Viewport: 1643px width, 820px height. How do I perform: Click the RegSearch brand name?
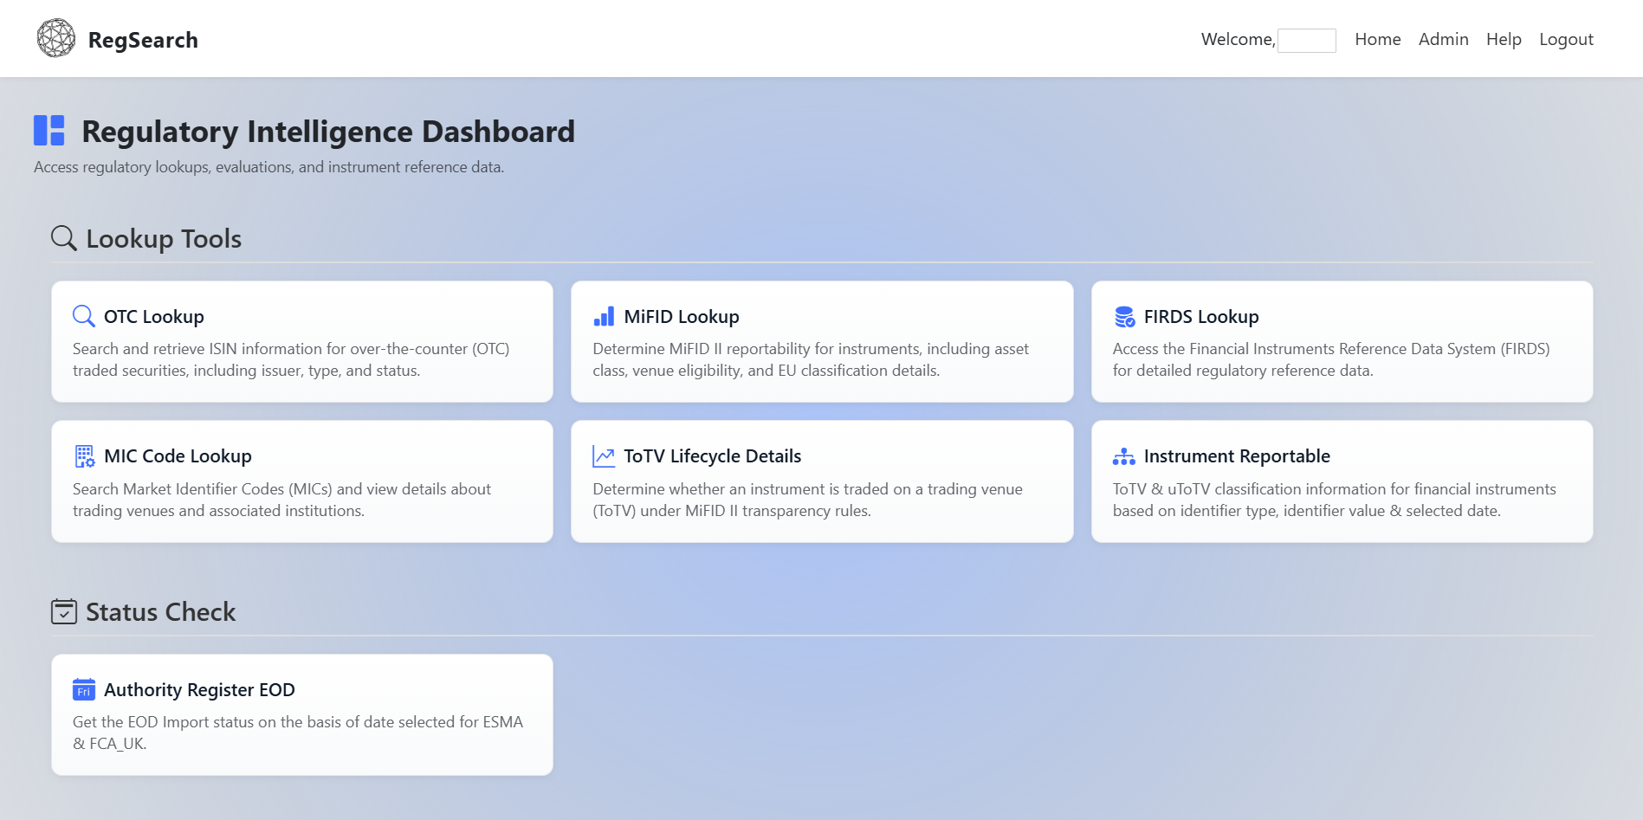coord(143,40)
